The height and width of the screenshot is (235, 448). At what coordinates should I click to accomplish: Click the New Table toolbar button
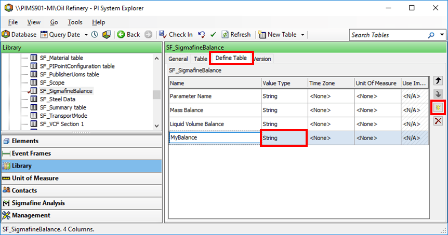278,35
